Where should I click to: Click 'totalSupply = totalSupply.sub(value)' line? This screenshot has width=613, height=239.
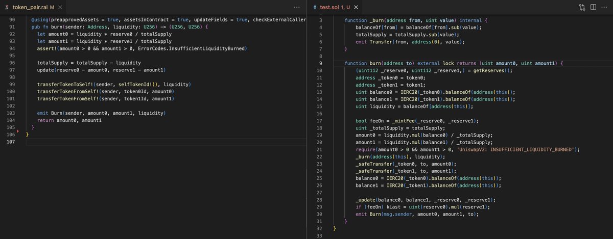(x=408, y=34)
